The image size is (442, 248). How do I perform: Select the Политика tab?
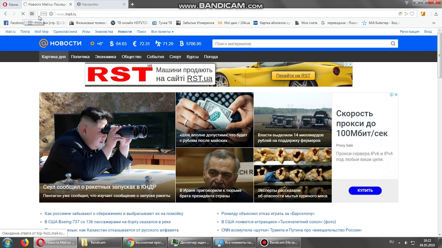tap(80, 57)
